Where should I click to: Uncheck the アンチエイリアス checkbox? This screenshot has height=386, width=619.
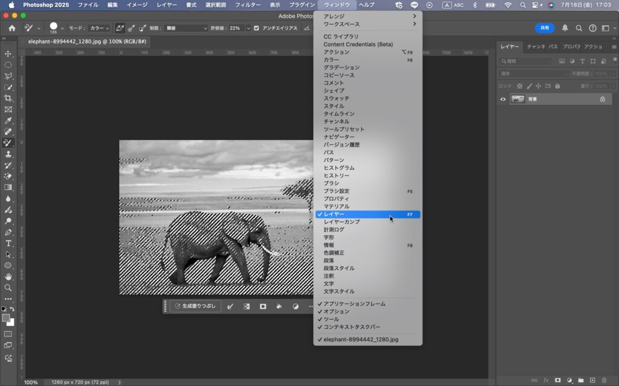click(x=256, y=28)
